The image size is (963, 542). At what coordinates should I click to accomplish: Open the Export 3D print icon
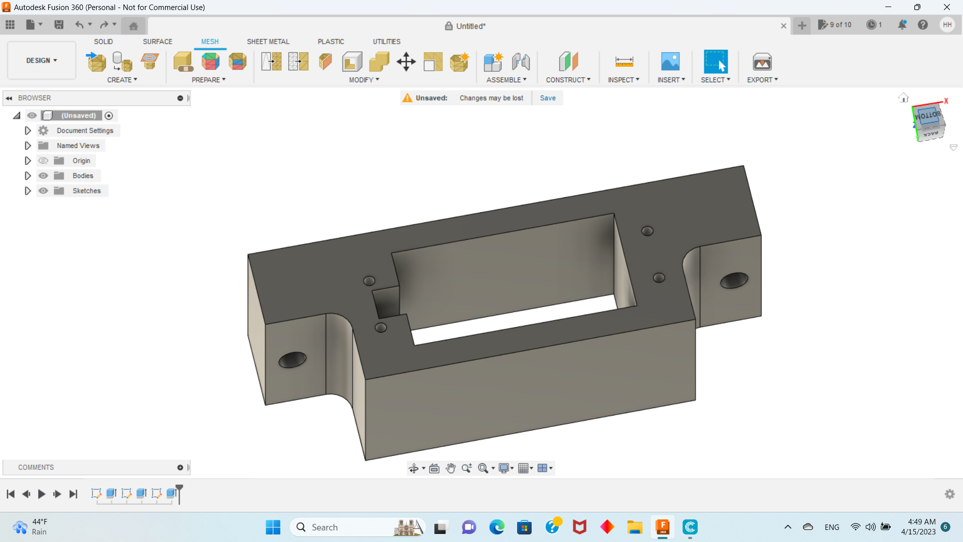click(762, 62)
